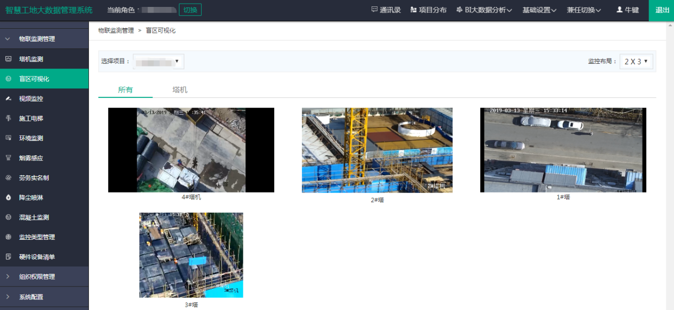The image size is (674, 310).
Task: Click the 塔机监测 sidebar icon
Action: 9,59
